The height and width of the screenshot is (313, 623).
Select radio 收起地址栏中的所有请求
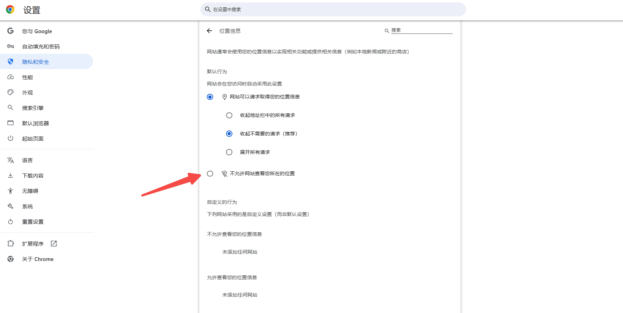click(x=229, y=115)
